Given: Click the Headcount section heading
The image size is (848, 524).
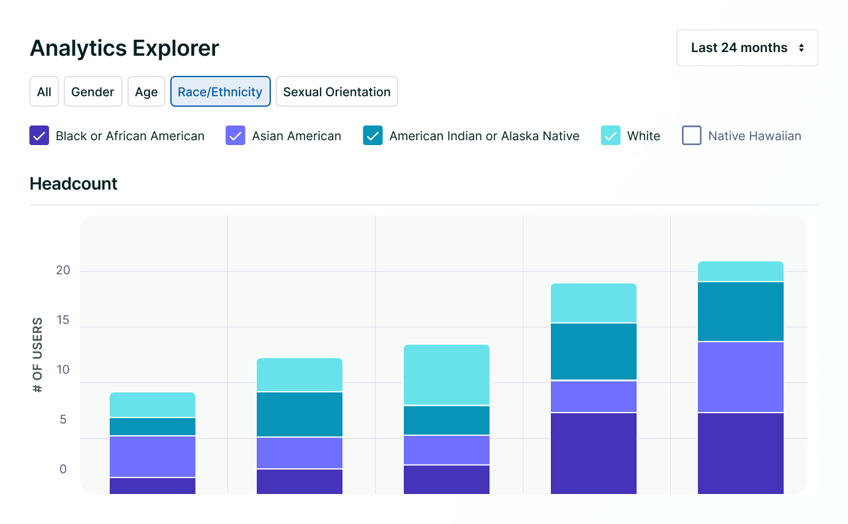Looking at the screenshot, I should 73,183.
